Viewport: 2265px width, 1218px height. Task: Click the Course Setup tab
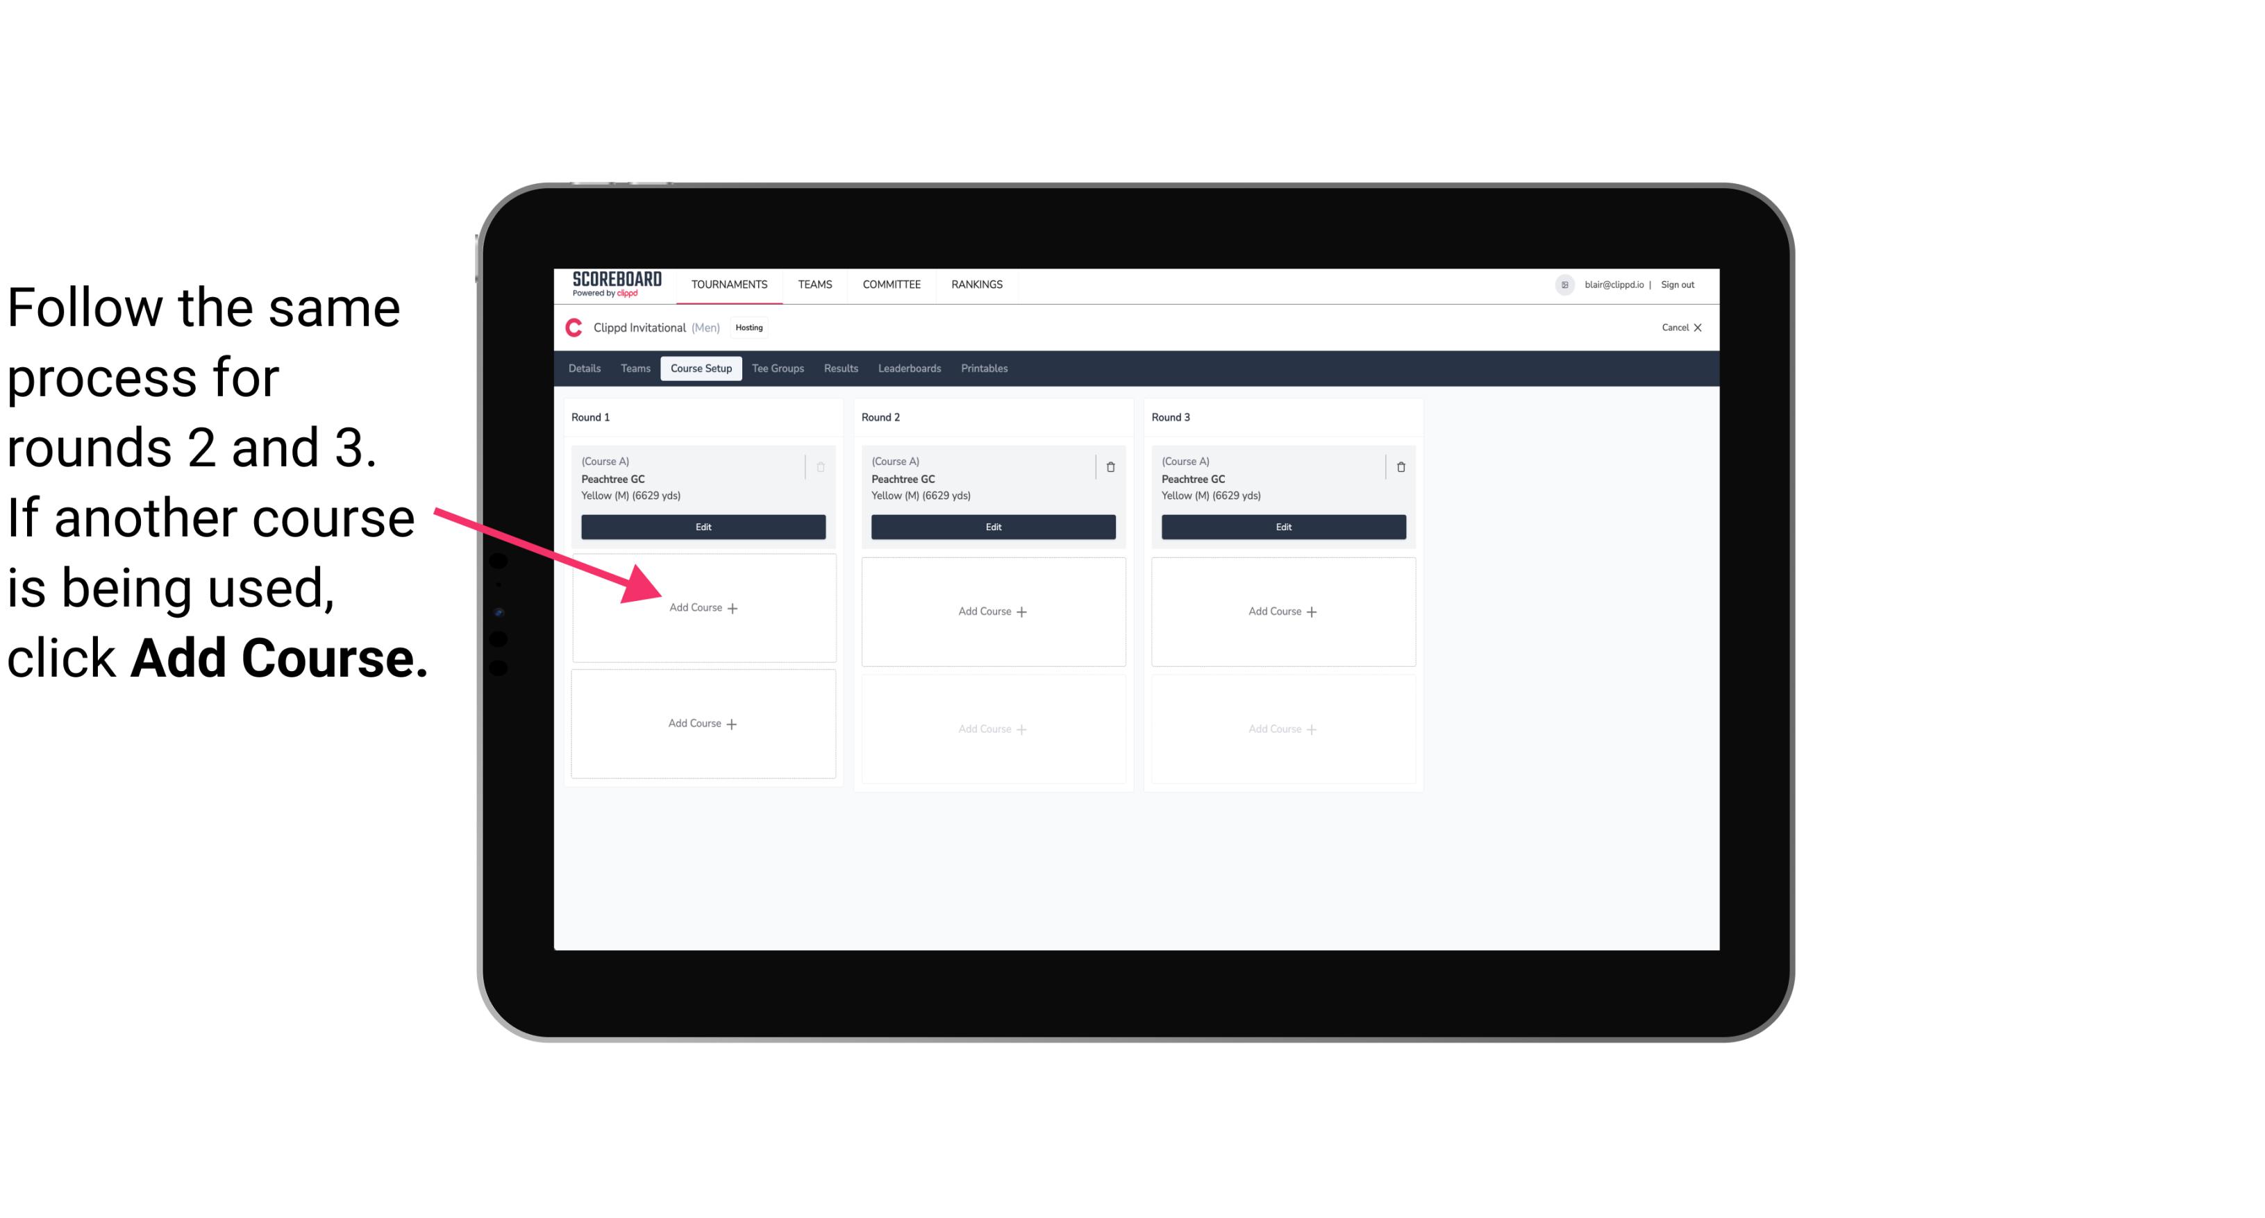pyautogui.click(x=701, y=368)
